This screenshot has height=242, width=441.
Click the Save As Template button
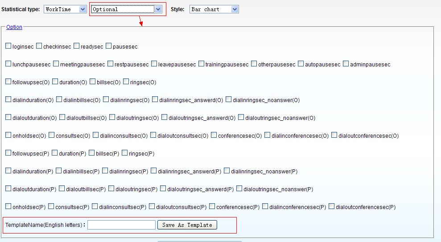point(187,225)
